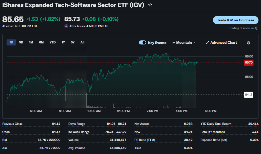Choose the 1Y time range
261x154 pixels.
click(x=63, y=42)
